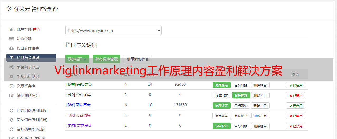This screenshot has height=139, width=337.
Task: Toggle the 已禁用 status for 行业词库
Action: [x=296, y=116]
